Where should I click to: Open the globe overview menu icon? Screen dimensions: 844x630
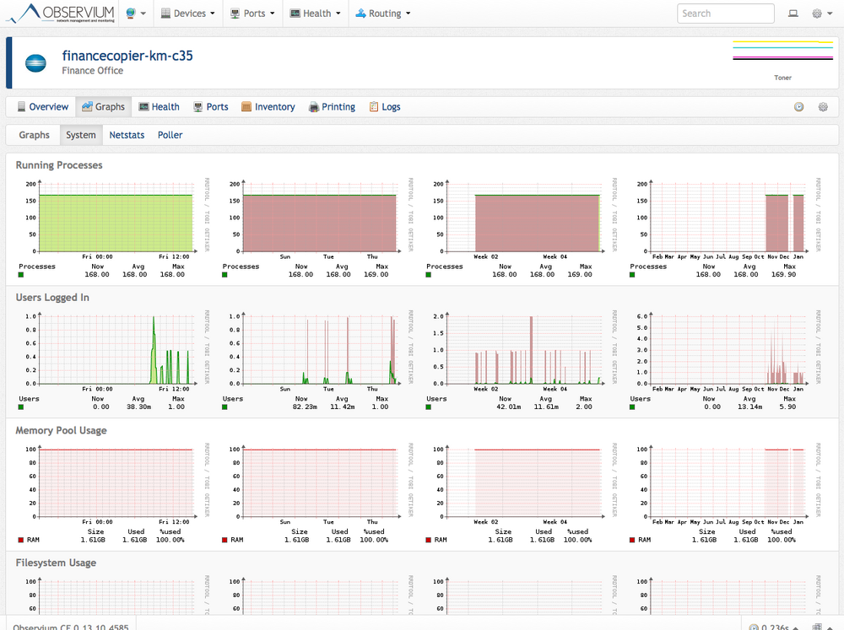130,13
